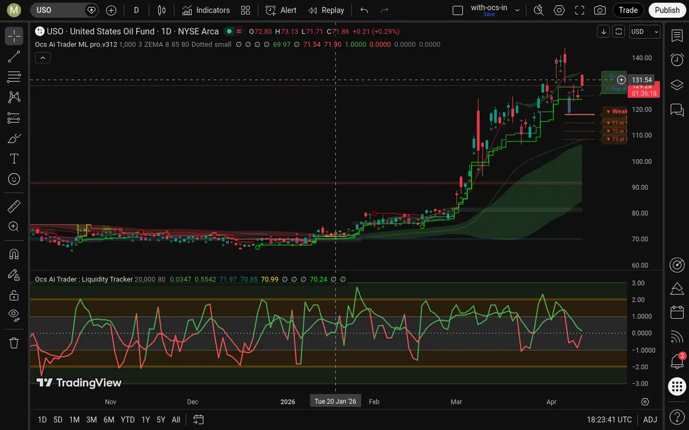Open time axis settings gear

coord(645,401)
